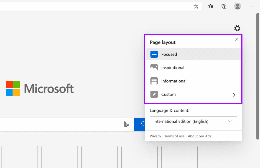Select the Inspirational page layout

point(193,68)
